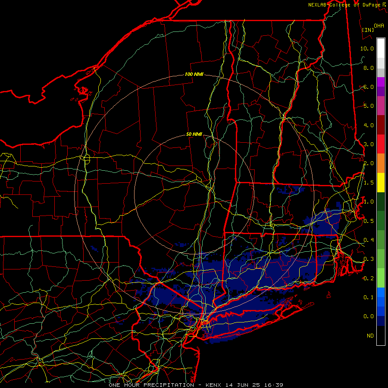
Task: Pick the yellow legend swatch beside 1.5
Action: tap(381, 182)
